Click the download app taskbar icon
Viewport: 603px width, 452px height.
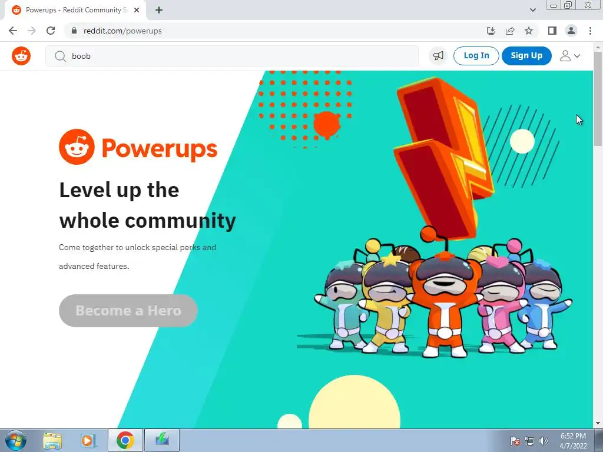pos(162,440)
